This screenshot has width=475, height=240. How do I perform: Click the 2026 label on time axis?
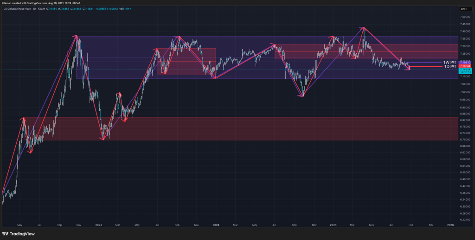point(450,225)
